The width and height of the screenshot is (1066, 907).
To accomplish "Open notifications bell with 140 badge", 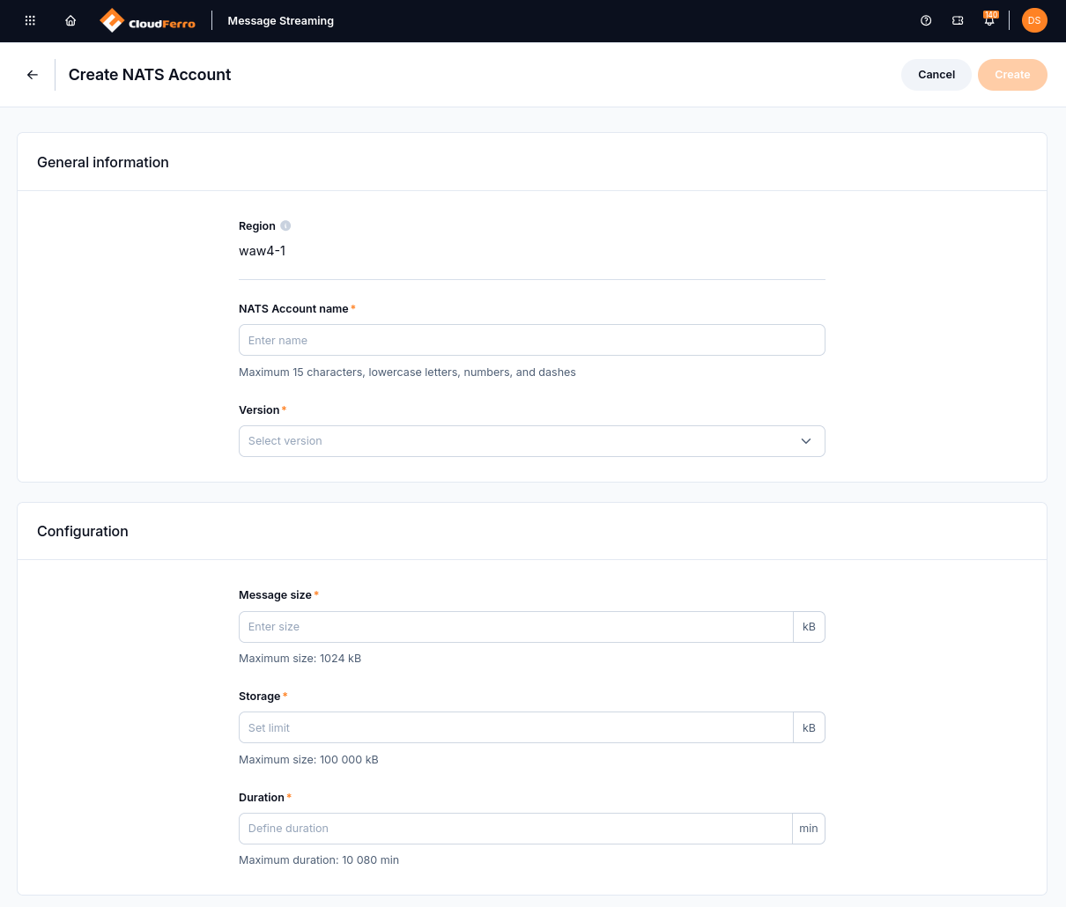I will pyautogui.click(x=989, y=19).
